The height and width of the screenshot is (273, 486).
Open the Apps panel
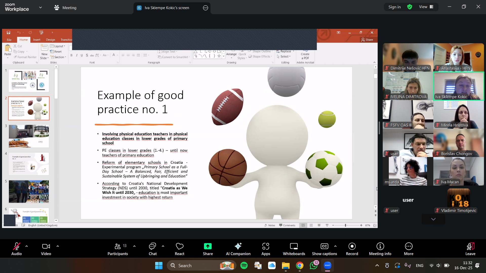[x=266, y=249]
